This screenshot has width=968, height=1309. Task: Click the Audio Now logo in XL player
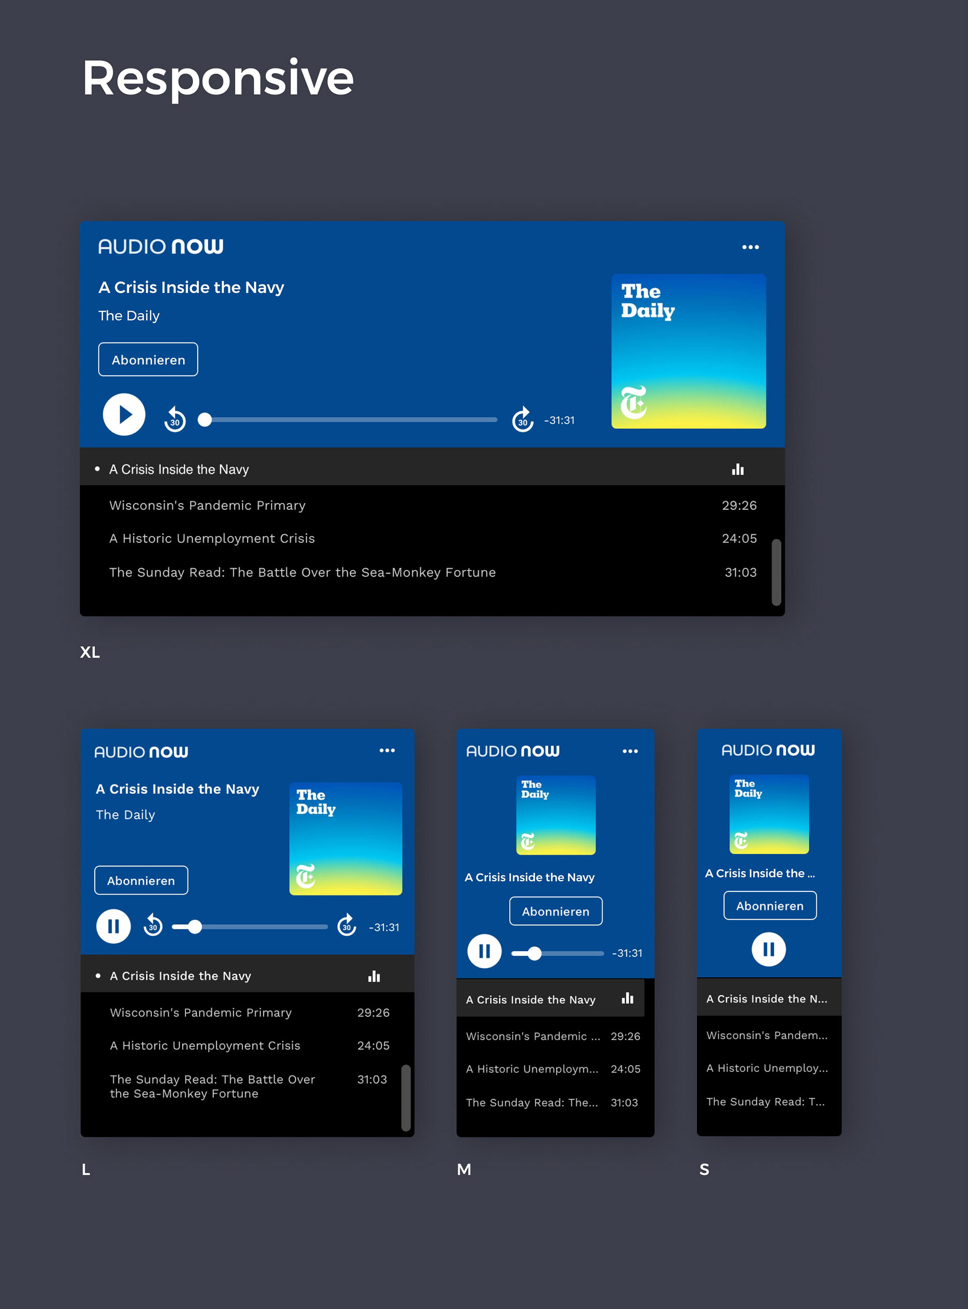pyautogui.click(x=160, y=246)
